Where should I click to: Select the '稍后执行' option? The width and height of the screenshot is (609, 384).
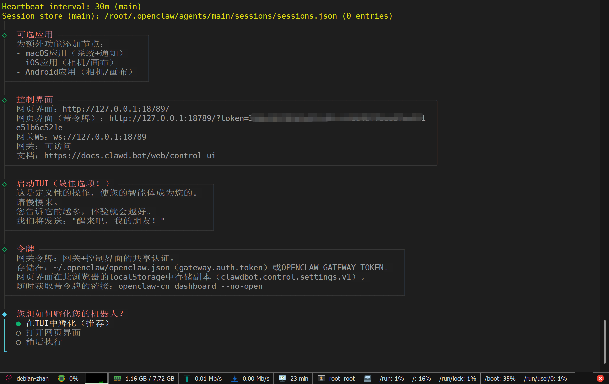pyautogui.click(x=44, y=342)
